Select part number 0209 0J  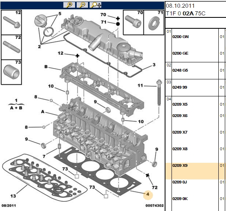180,182
